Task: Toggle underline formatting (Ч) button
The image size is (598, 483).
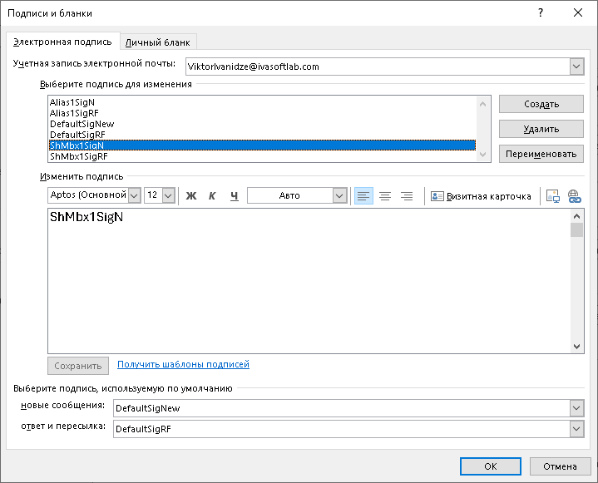Action: pyautogui.click(x=235, y=196)
